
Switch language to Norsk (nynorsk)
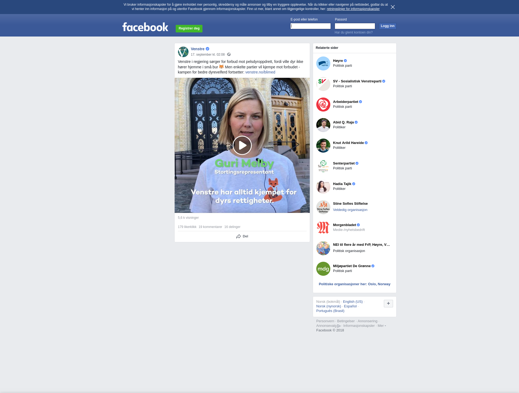coord(329,306)
